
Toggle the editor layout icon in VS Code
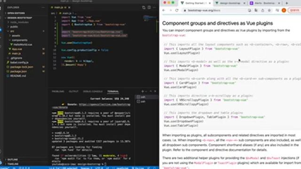(x=149, y=8)
